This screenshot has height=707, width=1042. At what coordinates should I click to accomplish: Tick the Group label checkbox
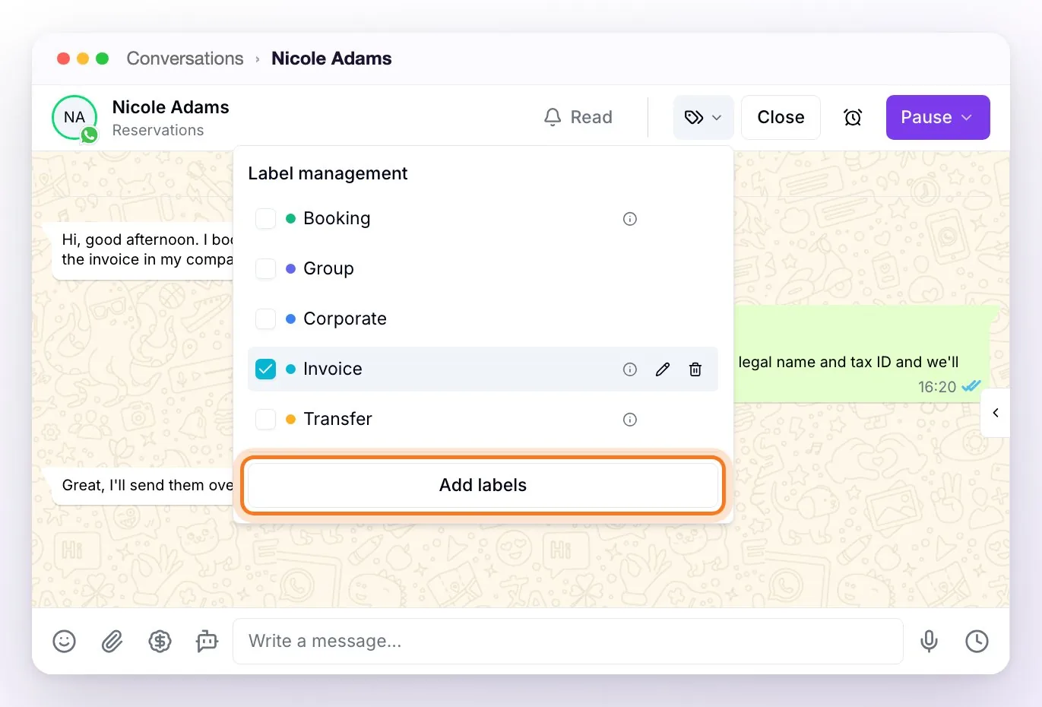coord(265,269)
